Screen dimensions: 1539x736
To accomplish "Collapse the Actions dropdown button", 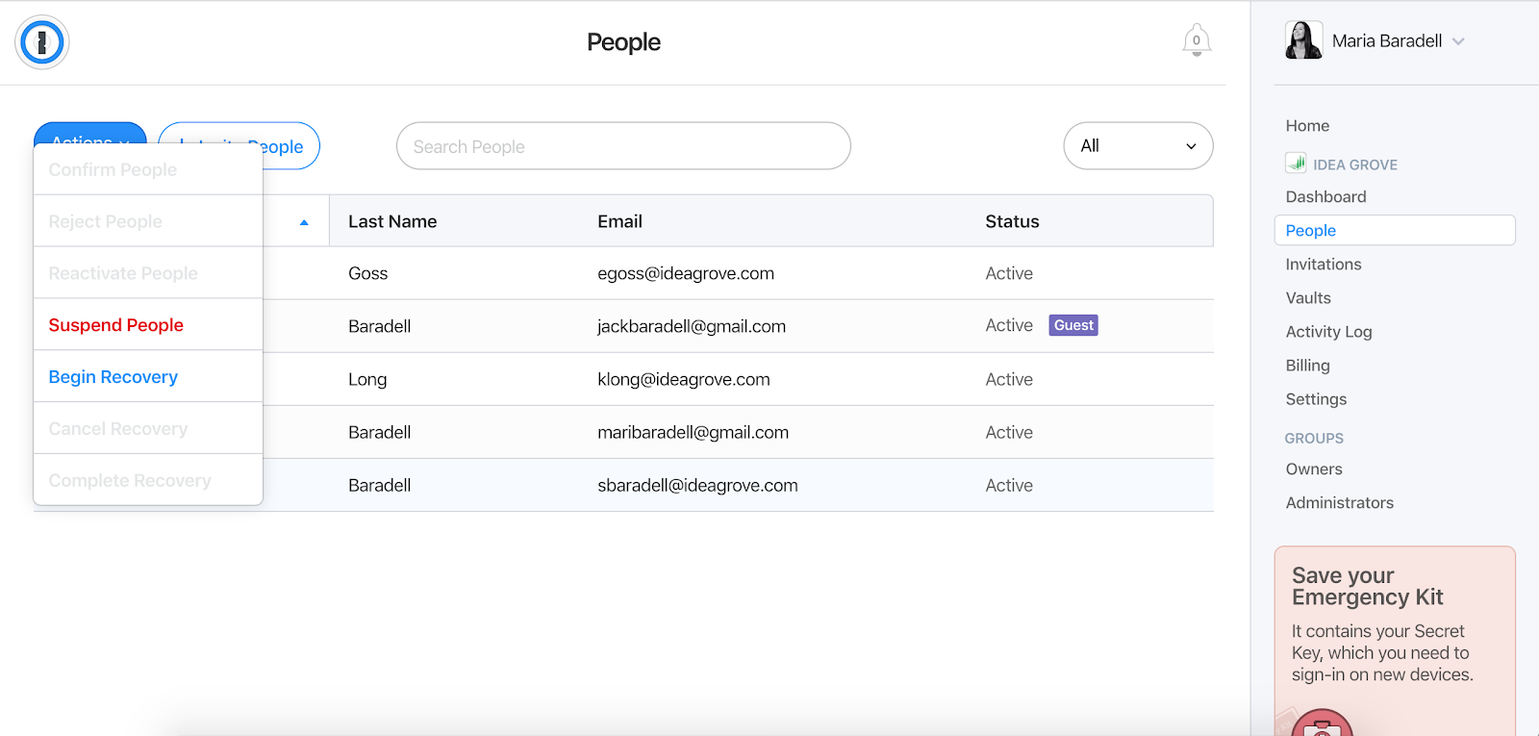I will coord(89,133).
